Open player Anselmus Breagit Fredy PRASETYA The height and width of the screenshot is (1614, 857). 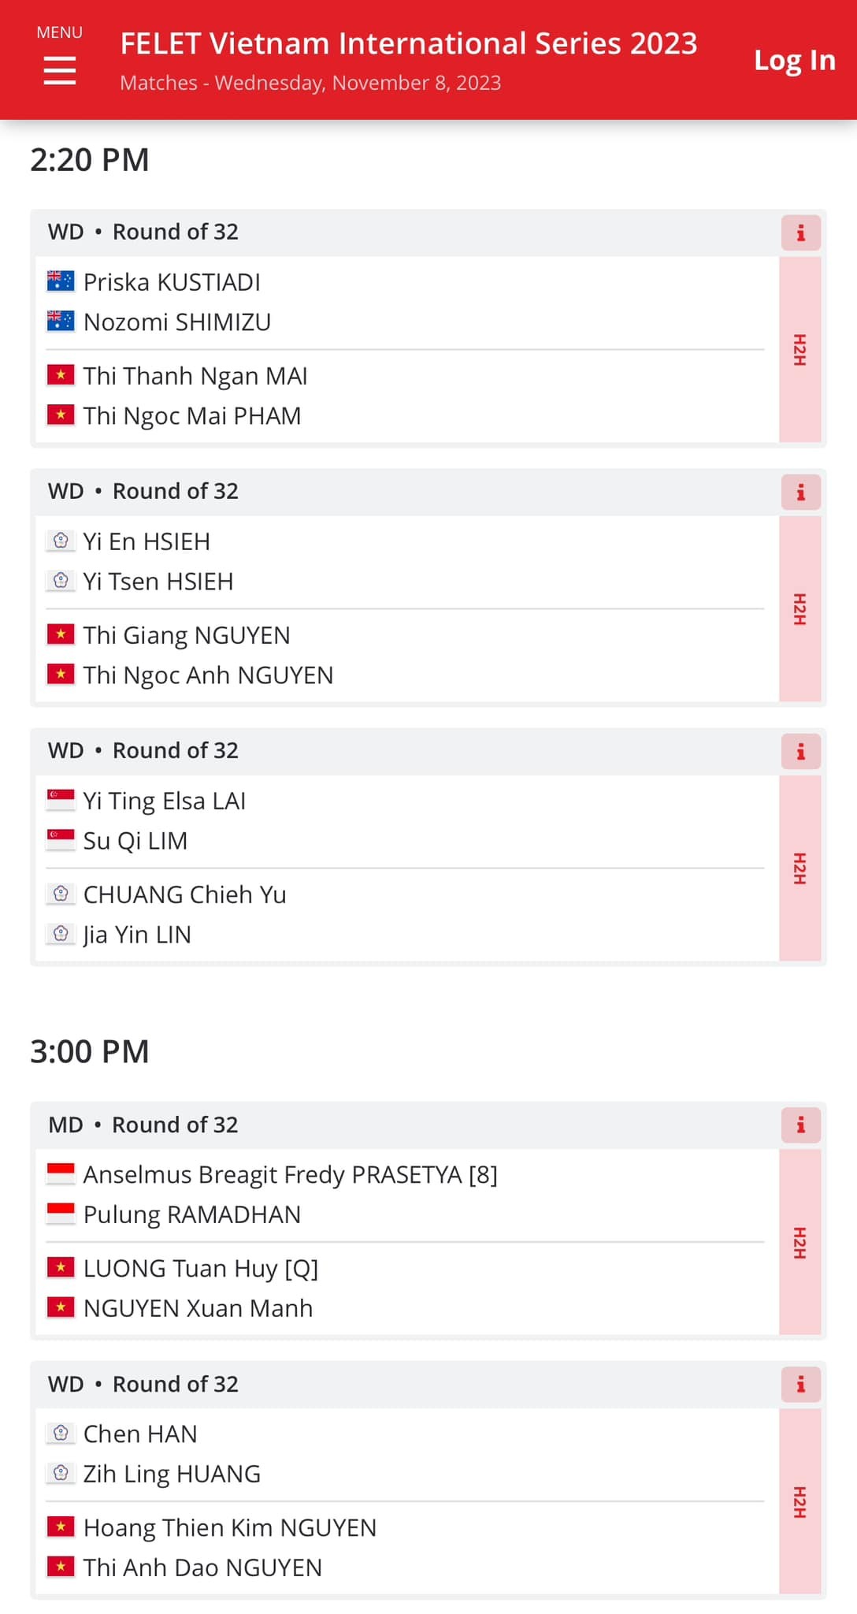[x=273, y=1175]
